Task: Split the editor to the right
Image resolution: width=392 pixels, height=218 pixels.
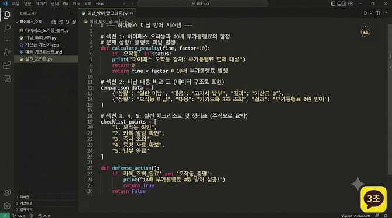Action: pyautogui.click(x=377, y=13)
